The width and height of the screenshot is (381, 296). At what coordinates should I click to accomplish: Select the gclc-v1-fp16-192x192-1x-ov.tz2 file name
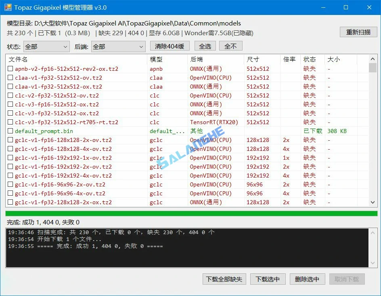click(x=63, y=158)
